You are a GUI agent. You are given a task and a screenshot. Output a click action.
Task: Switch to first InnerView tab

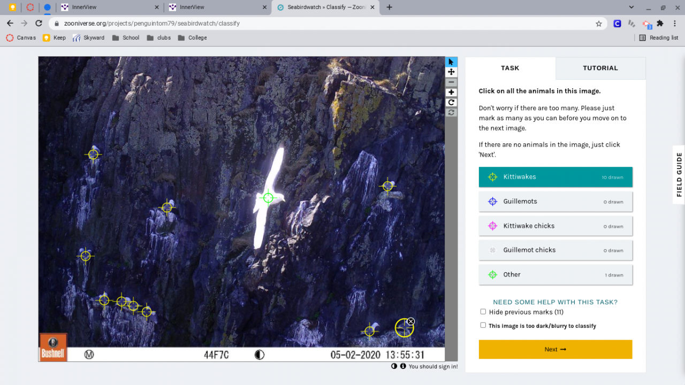[110, 7]
